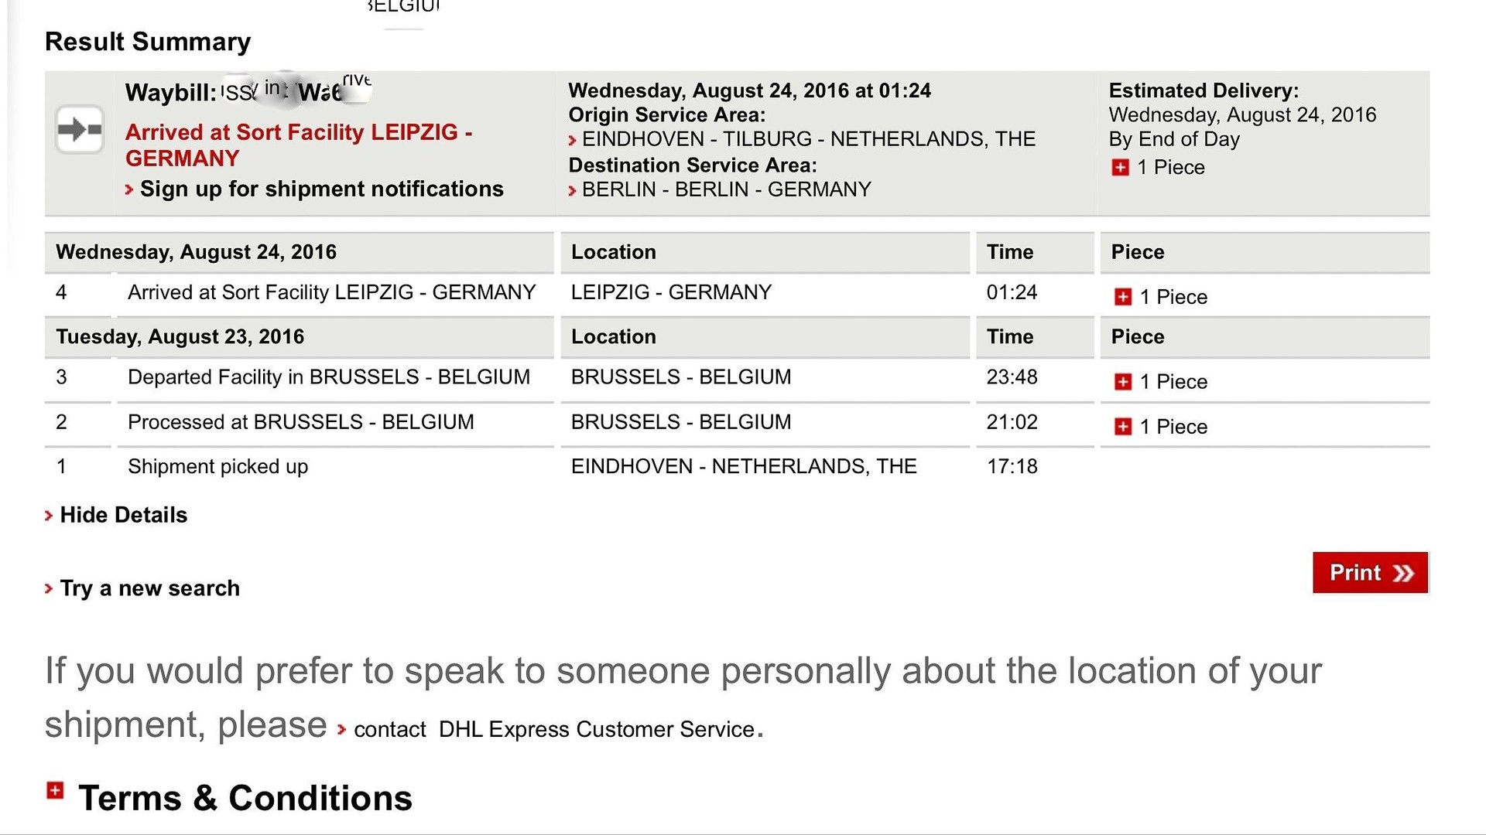Expand the plus icon beside Estimated Delivery 1 Piece
The width and height of the screenshot is (1486, 835).
point(1120,167)
